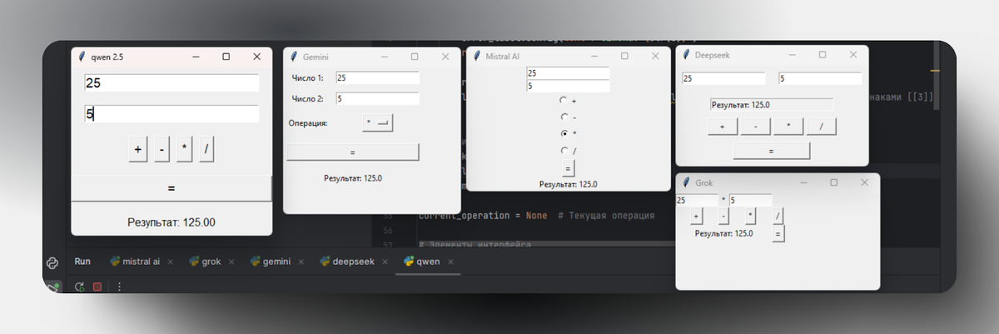Screen dimensions: 999x334
Task: Click the / button in Deepseek window
Action: [821, 127]
